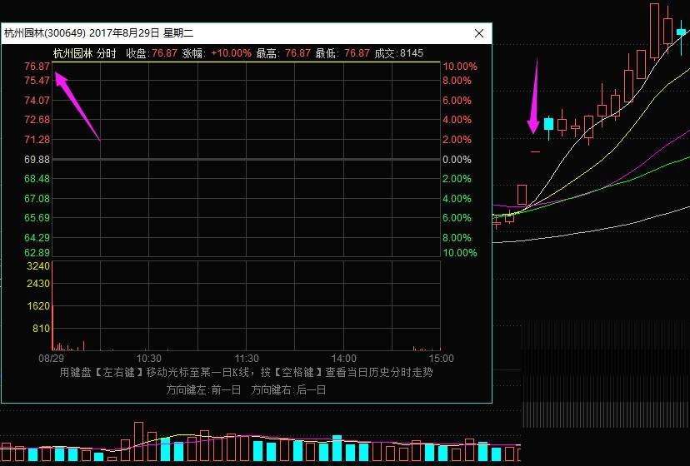Click the 方向键右:后一日 hint text
The height and width of the screenshot is (466, 690).
click(x=288, y=389)
